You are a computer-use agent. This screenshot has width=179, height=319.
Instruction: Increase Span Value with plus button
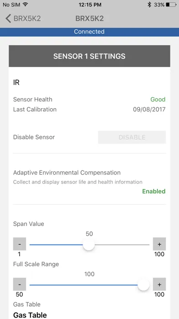click(x=159, y=244)
